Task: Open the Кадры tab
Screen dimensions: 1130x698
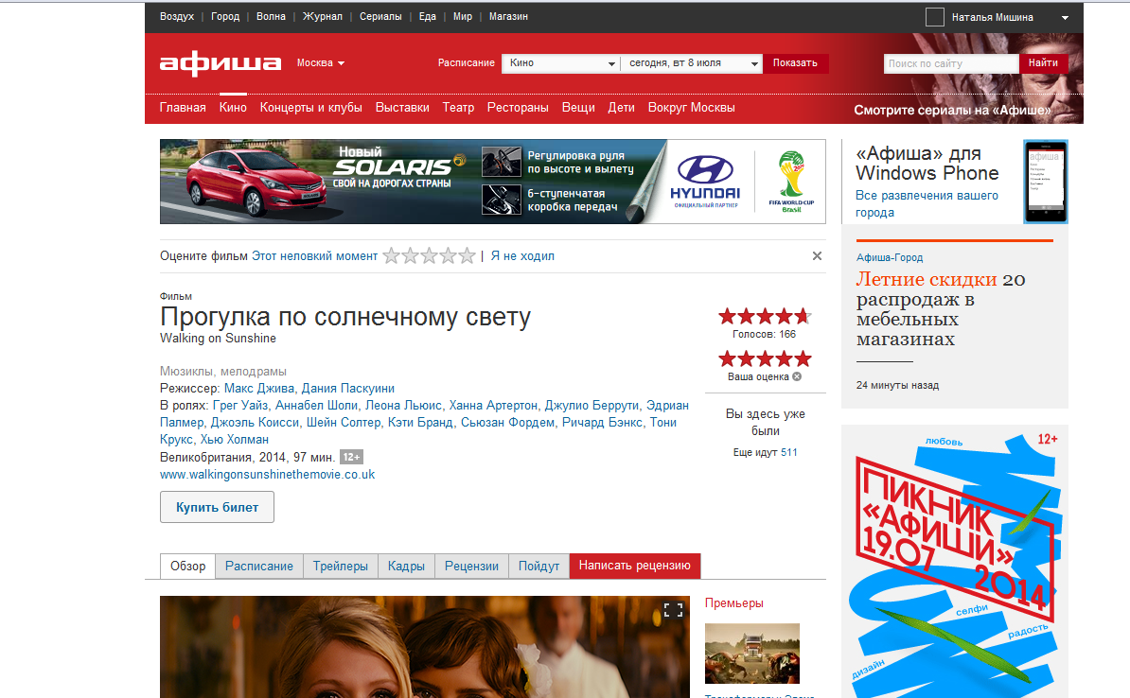Action: point(406,567)
